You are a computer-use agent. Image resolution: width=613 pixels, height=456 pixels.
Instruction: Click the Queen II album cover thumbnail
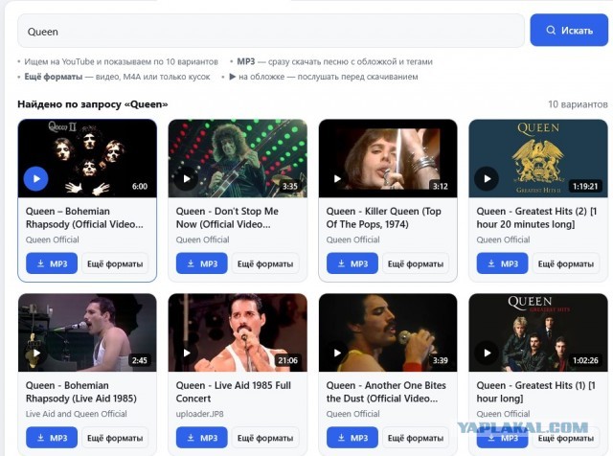coord(87,158)
